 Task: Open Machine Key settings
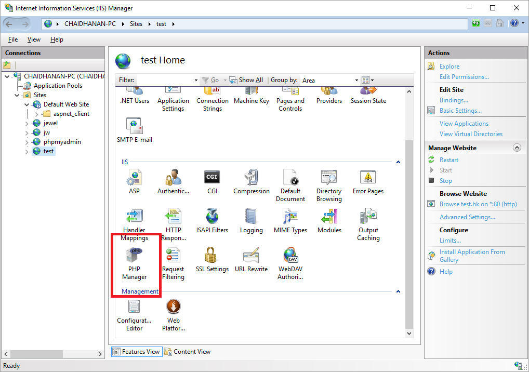pyautogui.click(x=252, y=96)
